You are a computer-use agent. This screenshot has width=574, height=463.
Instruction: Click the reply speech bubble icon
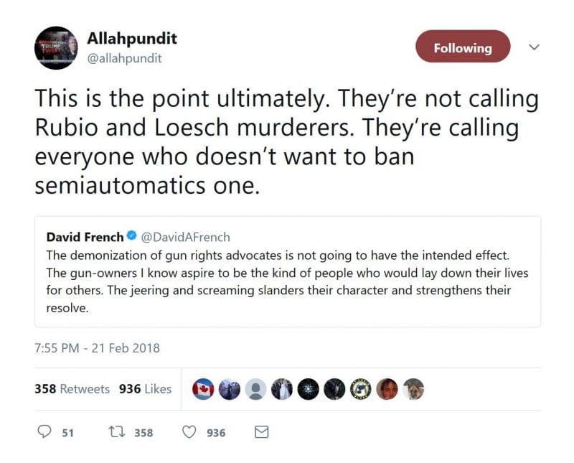tap(44, 432)
